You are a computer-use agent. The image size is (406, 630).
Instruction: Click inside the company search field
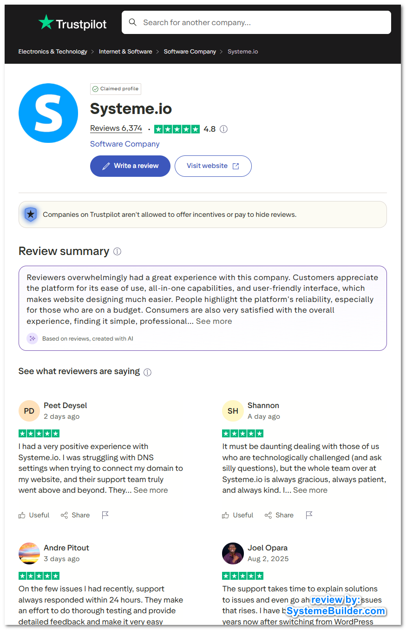(255, 22)
